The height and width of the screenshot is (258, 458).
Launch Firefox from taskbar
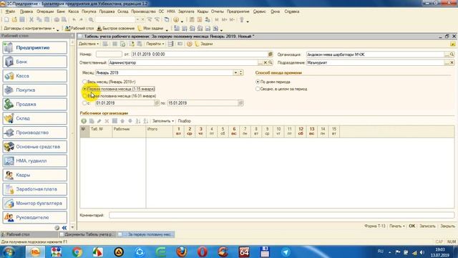point(181,252)
